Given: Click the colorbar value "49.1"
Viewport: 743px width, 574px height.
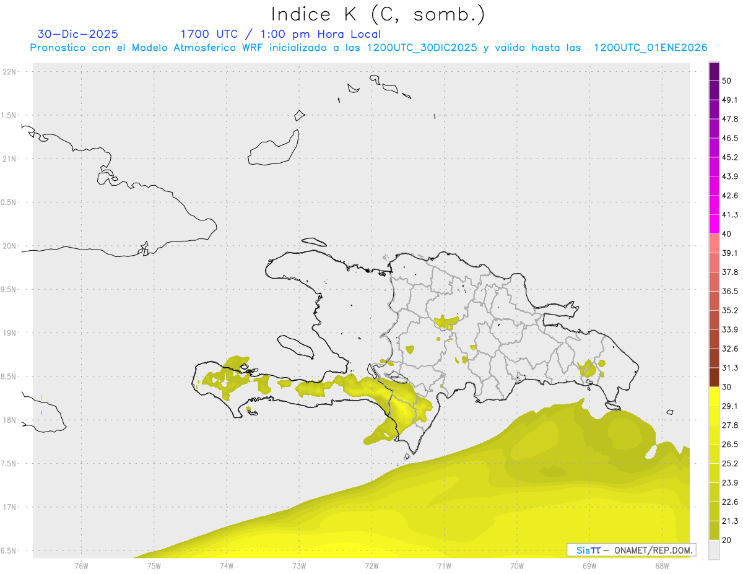Looking at the screenshot, I should pos(730,100).
